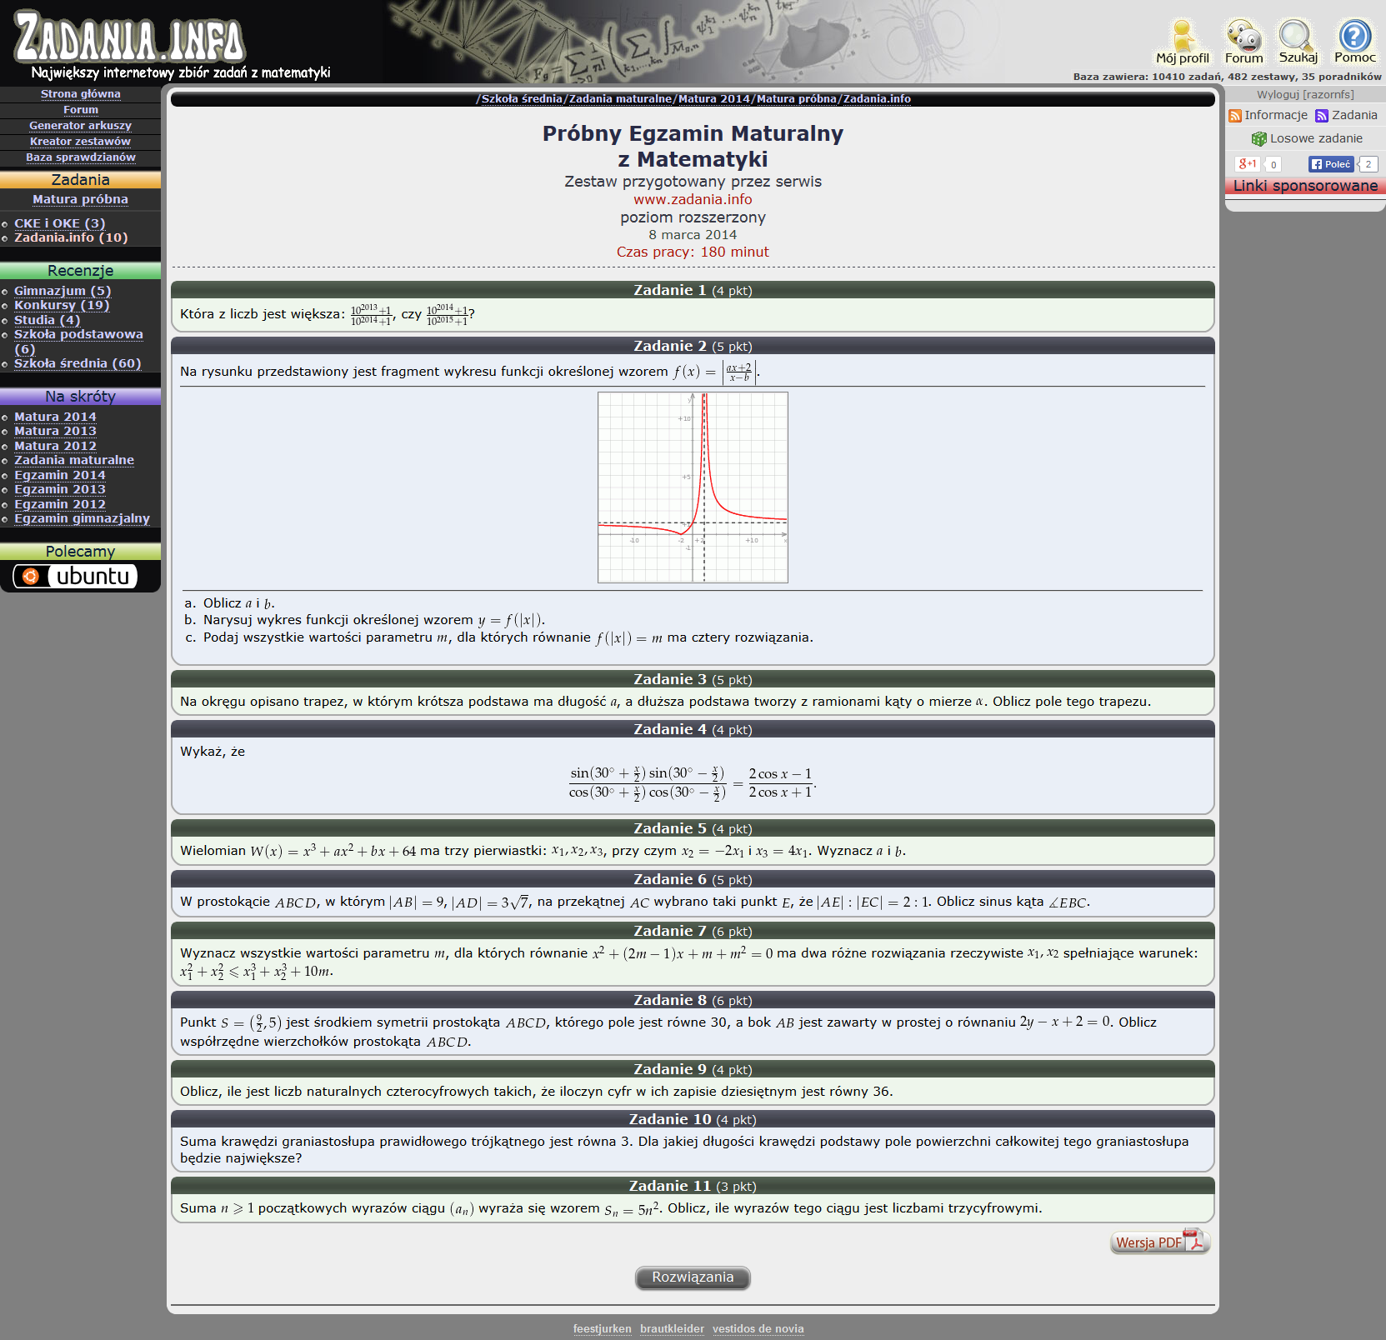Open the Forum icon in header

(x=1243, y=41)
